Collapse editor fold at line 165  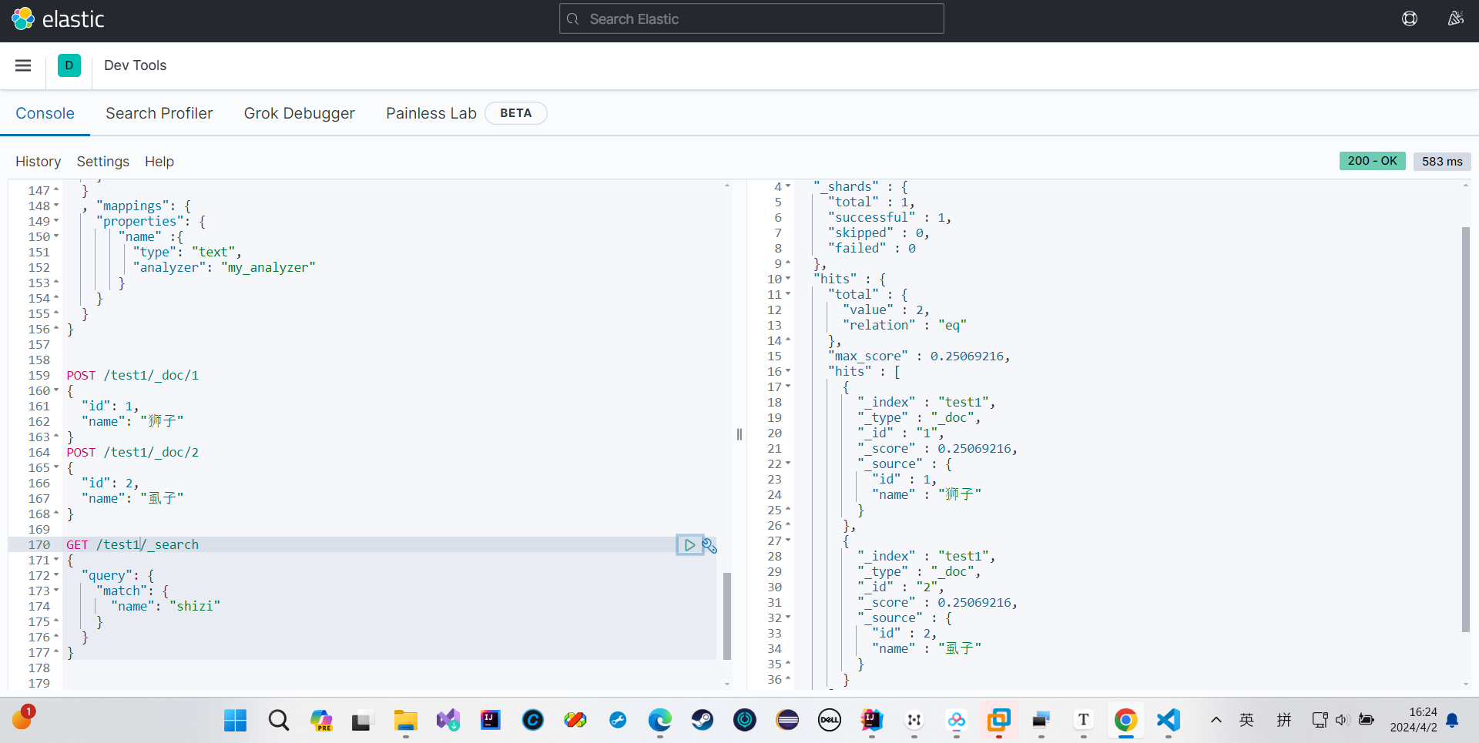coord(56,467)
